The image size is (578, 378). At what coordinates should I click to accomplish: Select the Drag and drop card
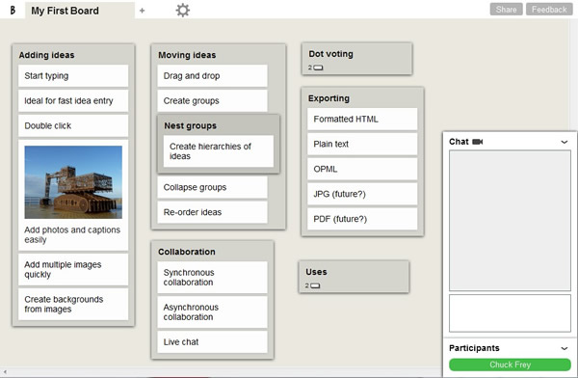[212, 75]
